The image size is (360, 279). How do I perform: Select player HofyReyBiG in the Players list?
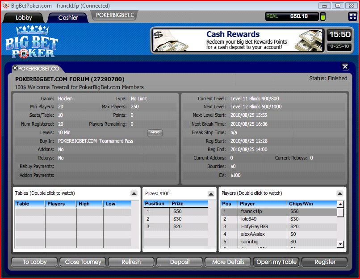279,226
